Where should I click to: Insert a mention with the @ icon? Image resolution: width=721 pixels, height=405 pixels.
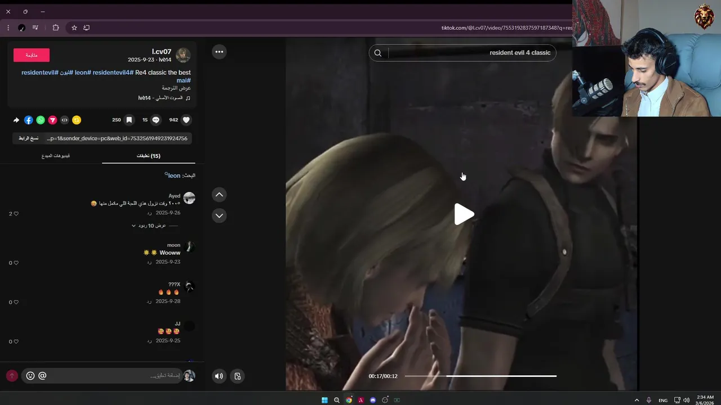[x=42, y=376]
